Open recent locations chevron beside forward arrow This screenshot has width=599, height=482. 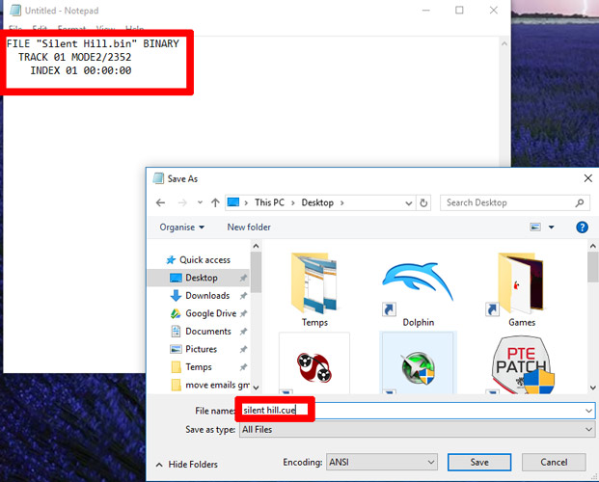click(x=200, y=202)
